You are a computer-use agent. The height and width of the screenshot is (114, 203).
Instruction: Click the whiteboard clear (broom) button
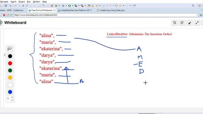(190, 23)
